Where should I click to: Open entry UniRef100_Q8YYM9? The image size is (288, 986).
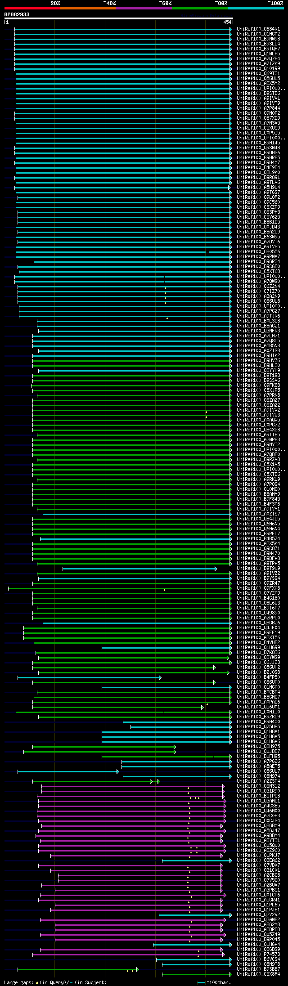coord(258,371)
